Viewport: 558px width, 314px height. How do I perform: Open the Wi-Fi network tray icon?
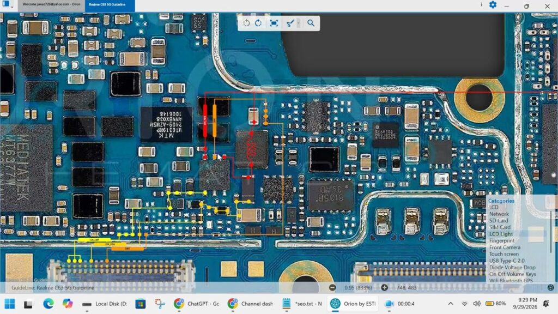tap(464, 304)
